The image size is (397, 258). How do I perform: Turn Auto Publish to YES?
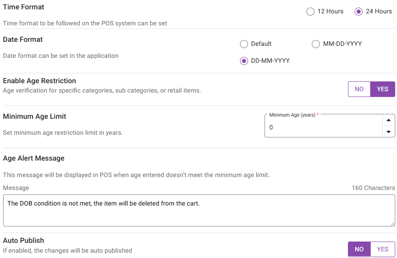[x=383, y=249]
